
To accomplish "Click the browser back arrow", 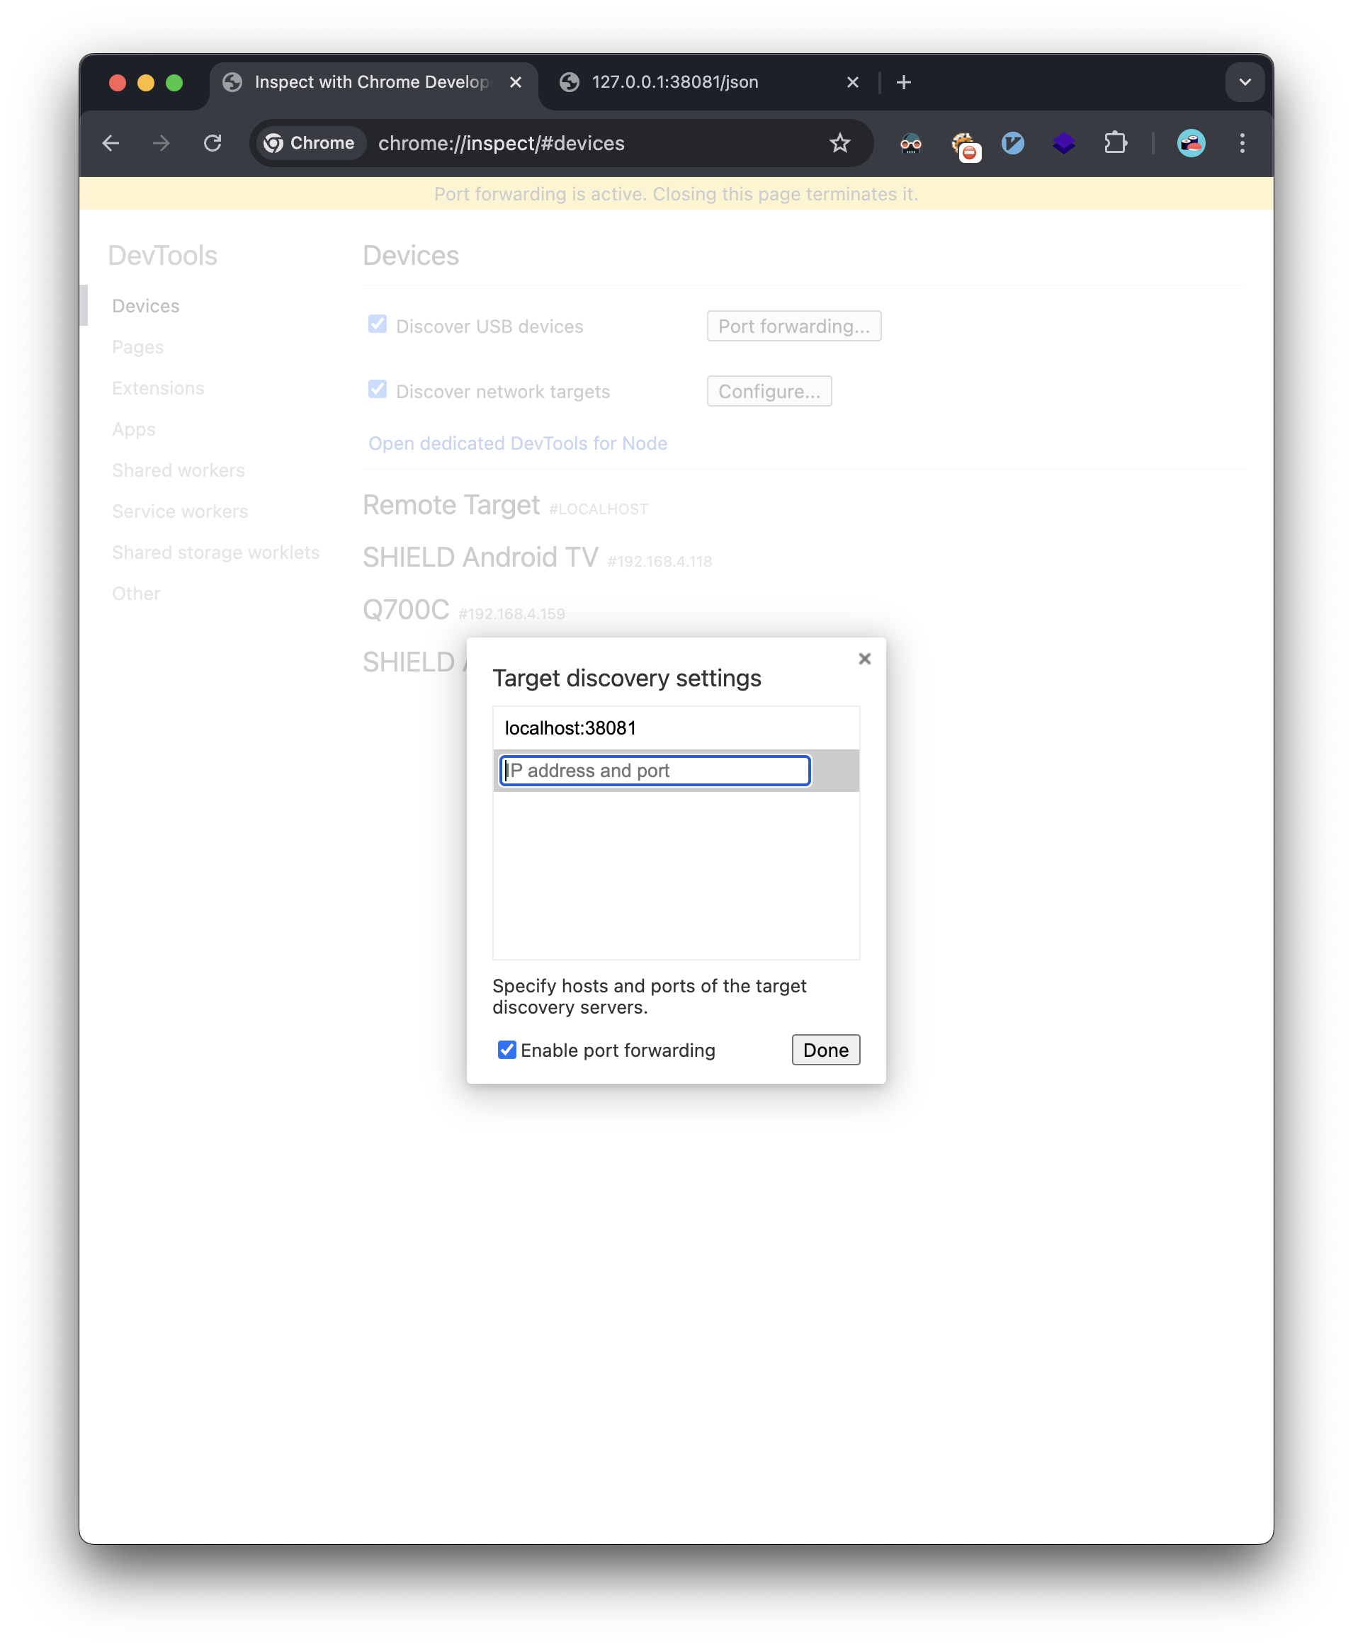I will [111, 143].
